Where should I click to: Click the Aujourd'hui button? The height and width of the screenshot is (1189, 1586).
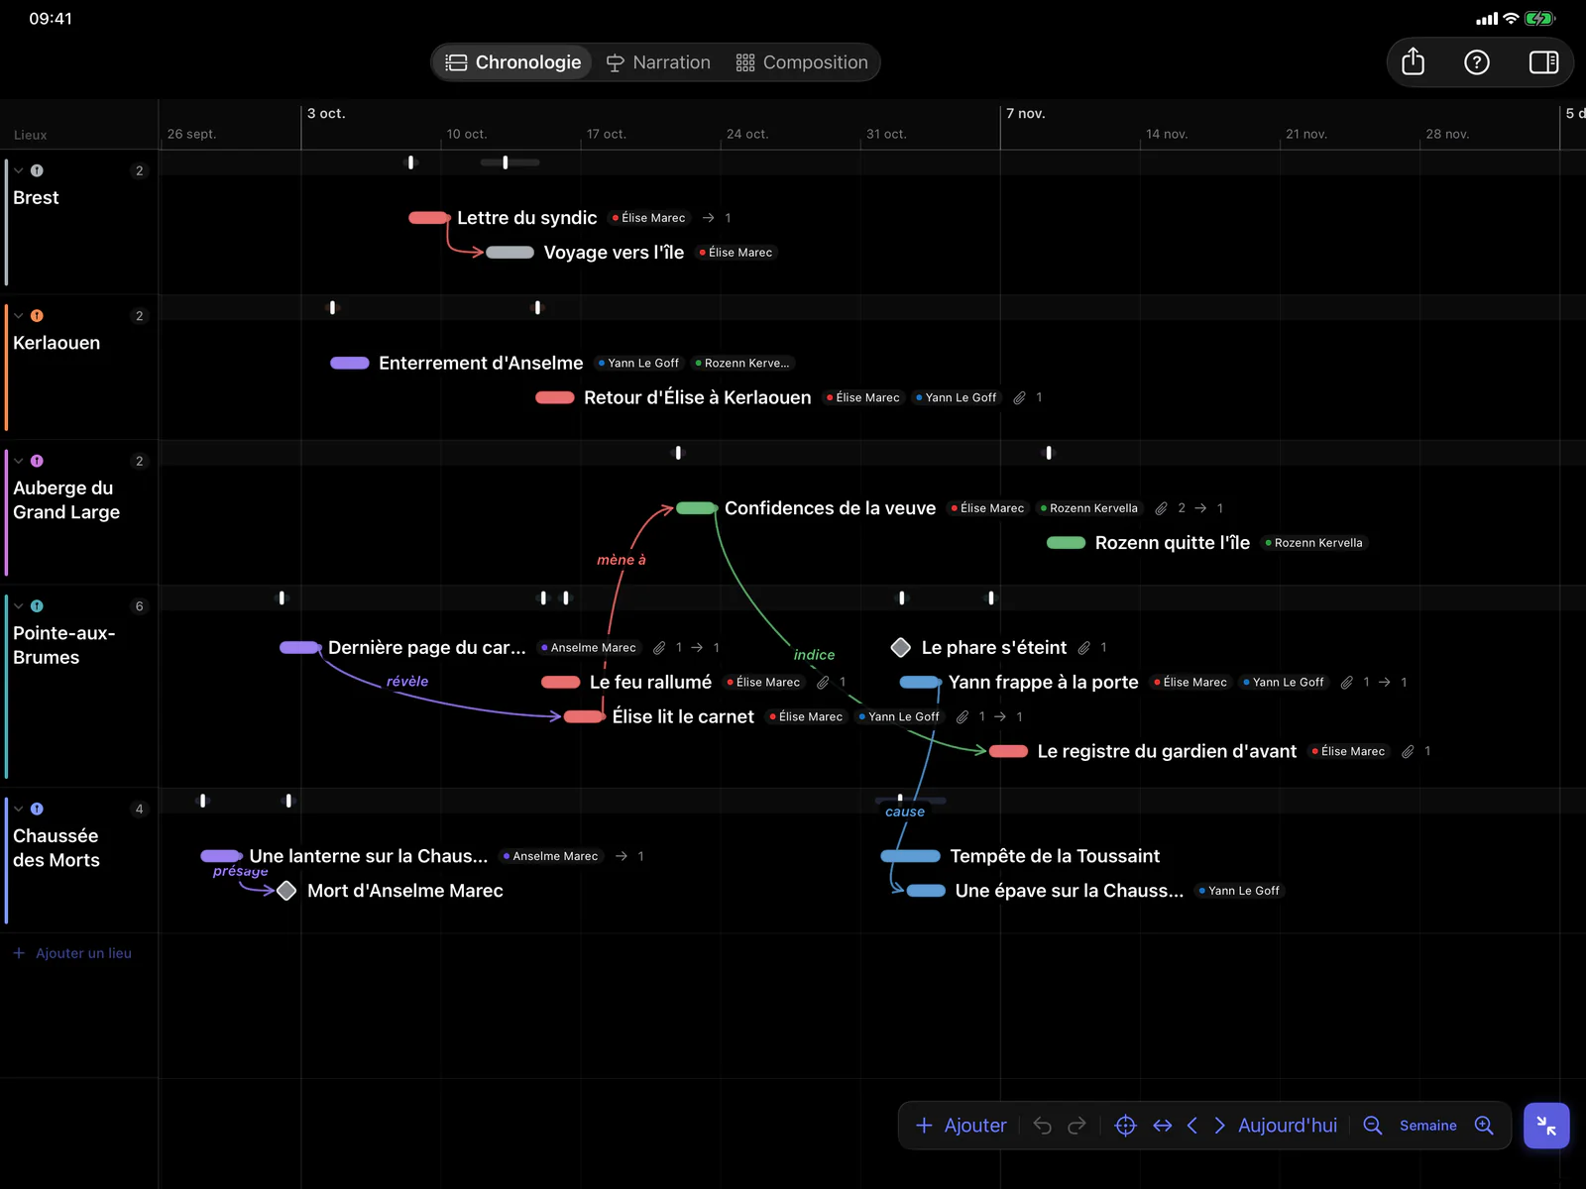pyautogui.click(x=1288, y=1126)
